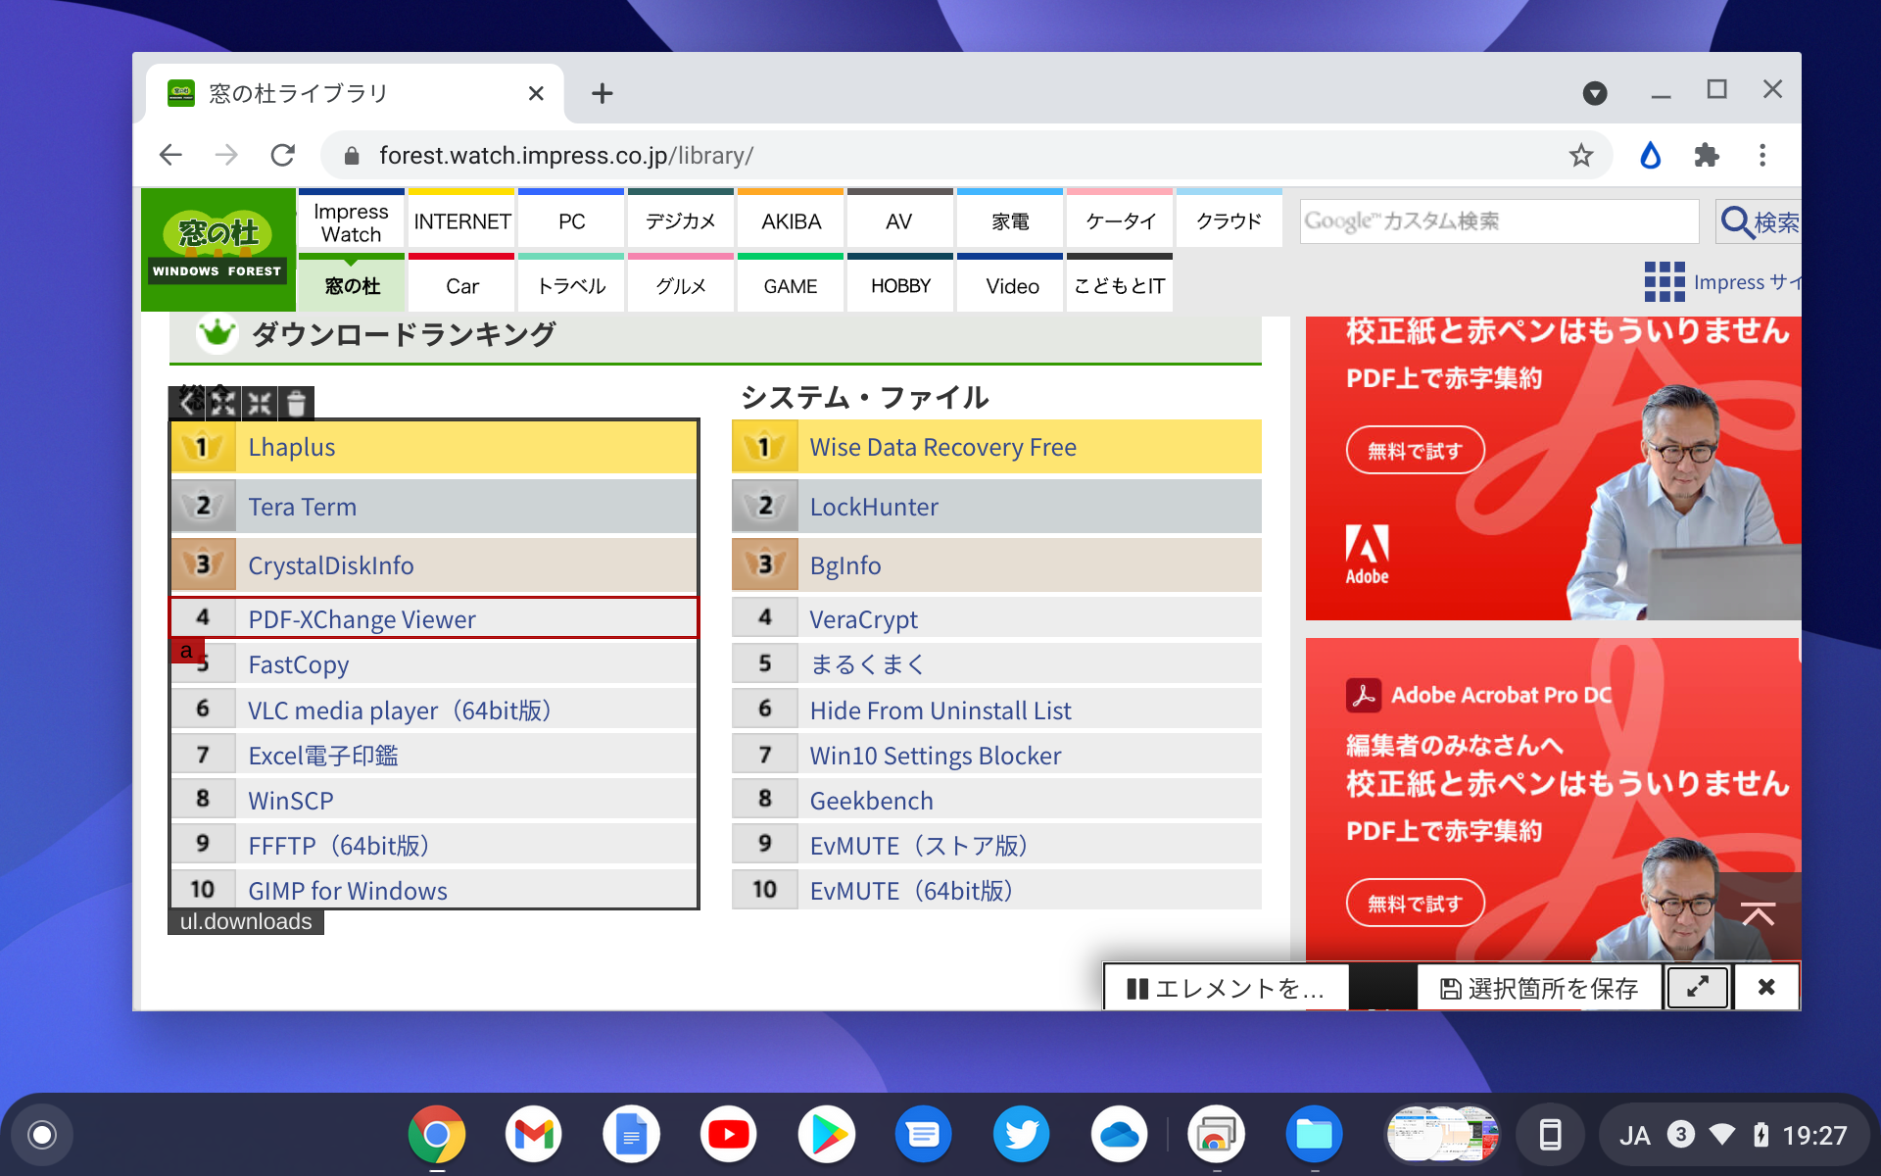The height and width of the screenshot is (1176, 1881).
Task: Click the collapse-arrows icon in the element toolbar
Action: (x=259, y=403)
